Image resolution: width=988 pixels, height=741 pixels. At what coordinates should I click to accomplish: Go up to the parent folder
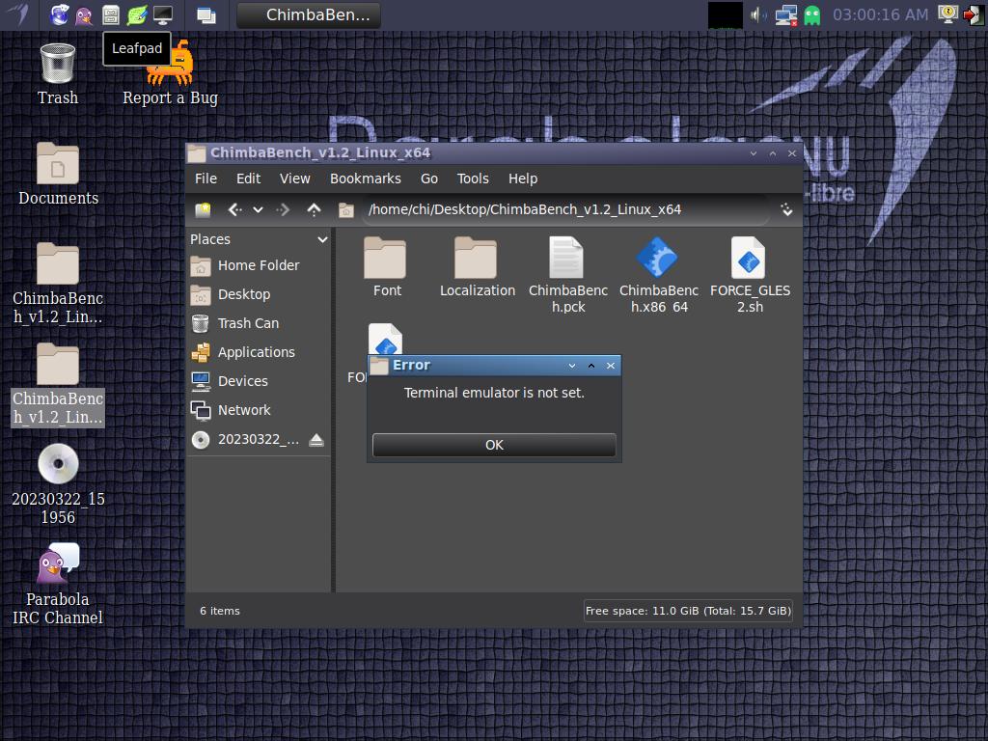314,209
